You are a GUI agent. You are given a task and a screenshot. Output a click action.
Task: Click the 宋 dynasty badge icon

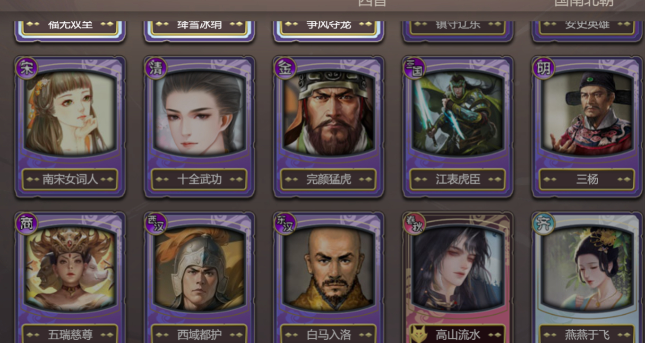(26, 69)
